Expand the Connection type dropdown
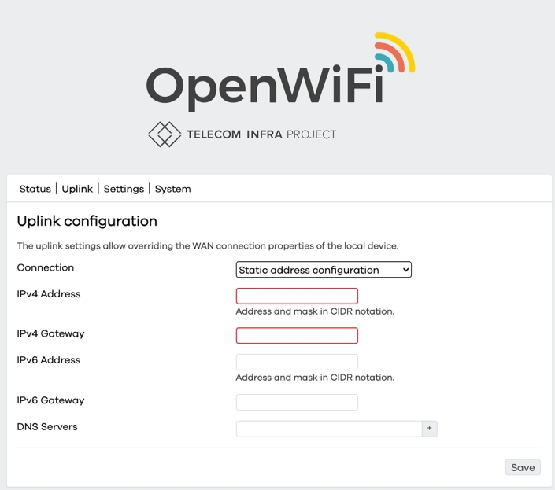Viewport: 555px width, 490px height. [324, 270]
